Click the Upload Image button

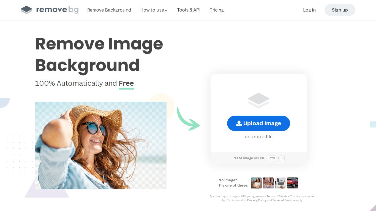click(x=258, y=123)
